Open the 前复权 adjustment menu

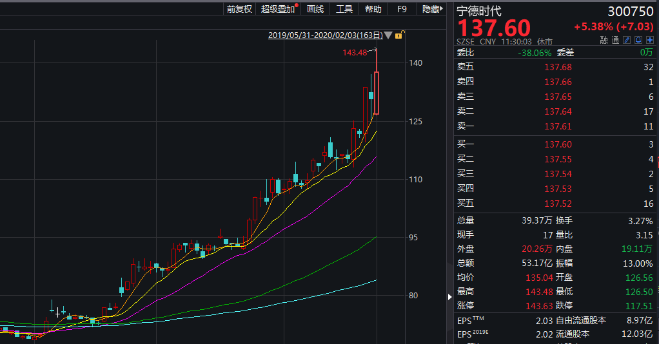[239, 9]
